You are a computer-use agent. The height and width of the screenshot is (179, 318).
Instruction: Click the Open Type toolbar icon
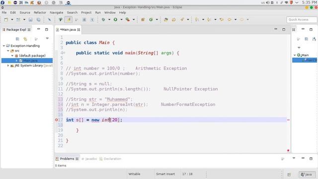(x=166, y=20)
